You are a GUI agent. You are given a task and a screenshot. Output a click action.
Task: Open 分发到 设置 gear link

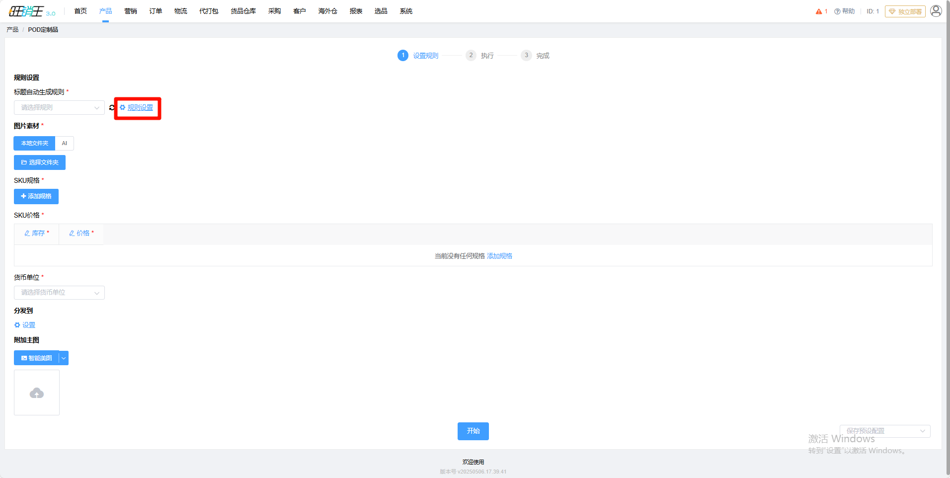(25, 325)
